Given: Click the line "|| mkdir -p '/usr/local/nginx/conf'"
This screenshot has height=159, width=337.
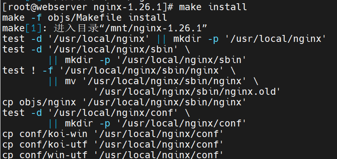Looking at the screenshot, I should [147, 123].
